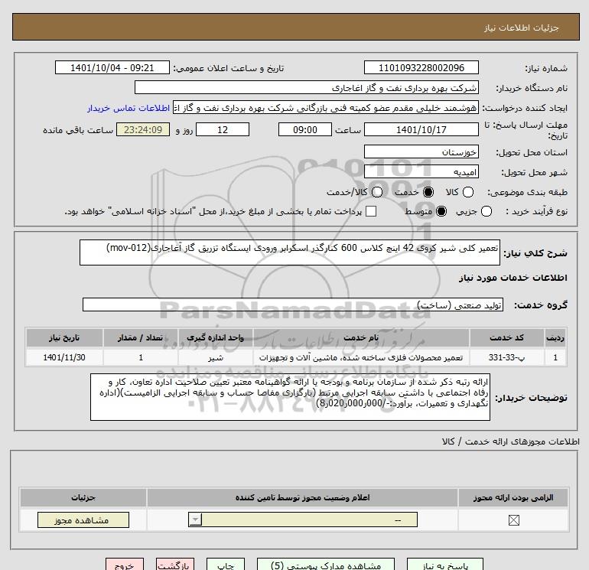
Task: Click واحد اندازه گیری column header
Action: 215,337
